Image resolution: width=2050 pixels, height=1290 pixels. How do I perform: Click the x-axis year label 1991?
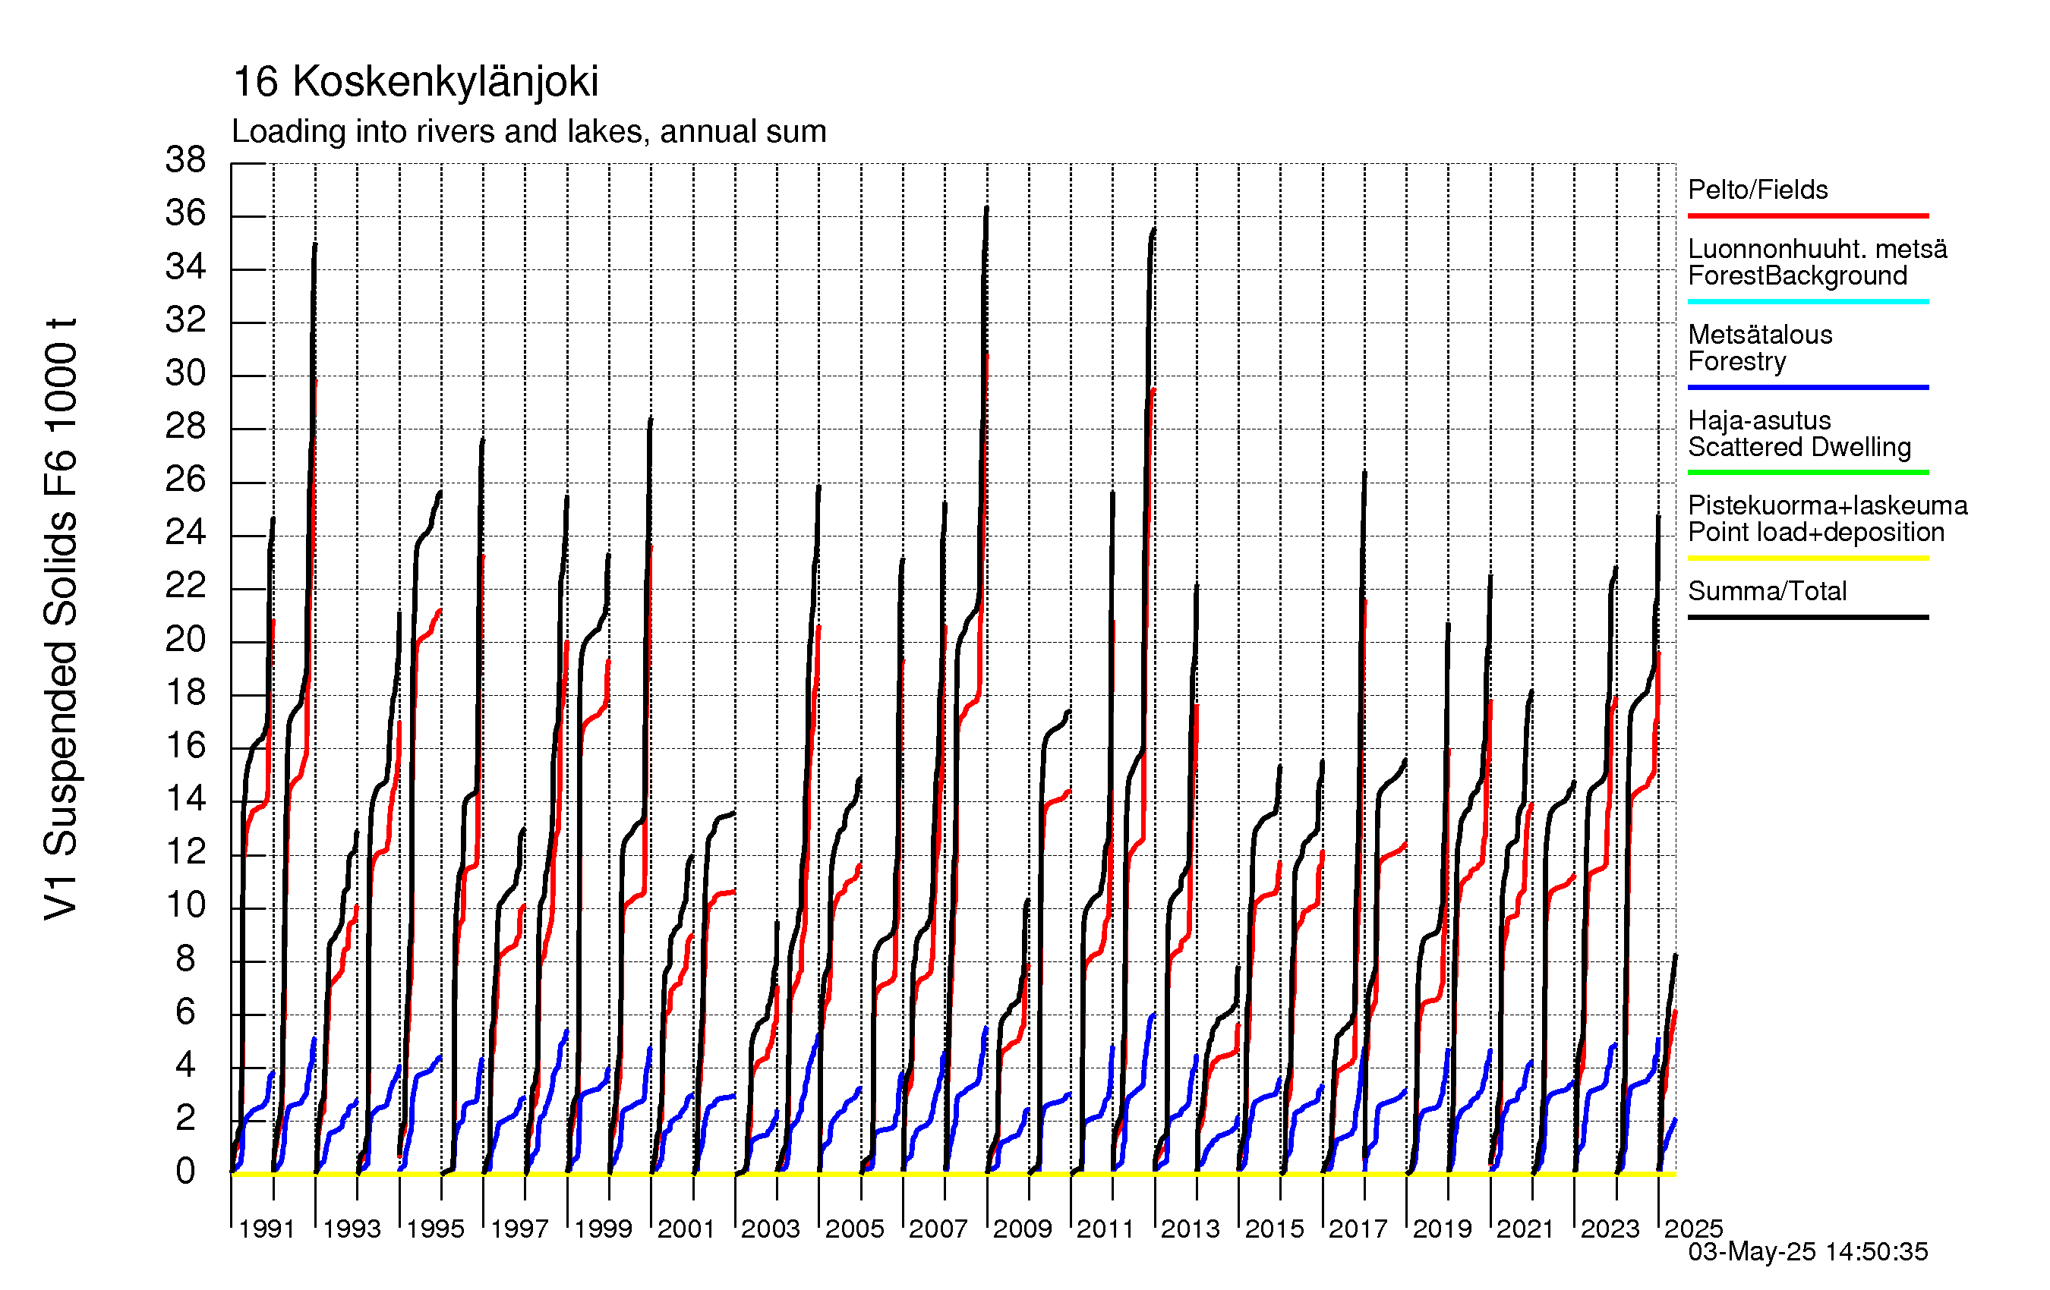click(x=266, y=1229)
